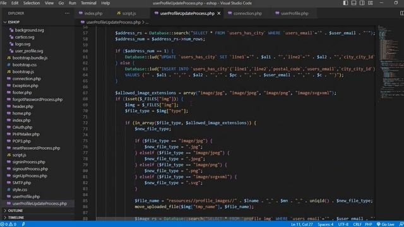Switch to the script.js tab
The width and height of the screenshot is (404, 227).
pos(129,13)
